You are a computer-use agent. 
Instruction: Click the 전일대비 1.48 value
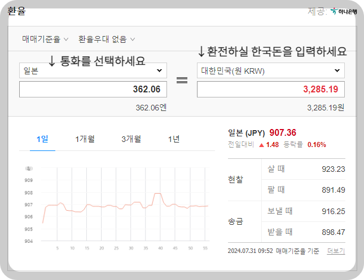pyautogui.click(x=273, y=145)
